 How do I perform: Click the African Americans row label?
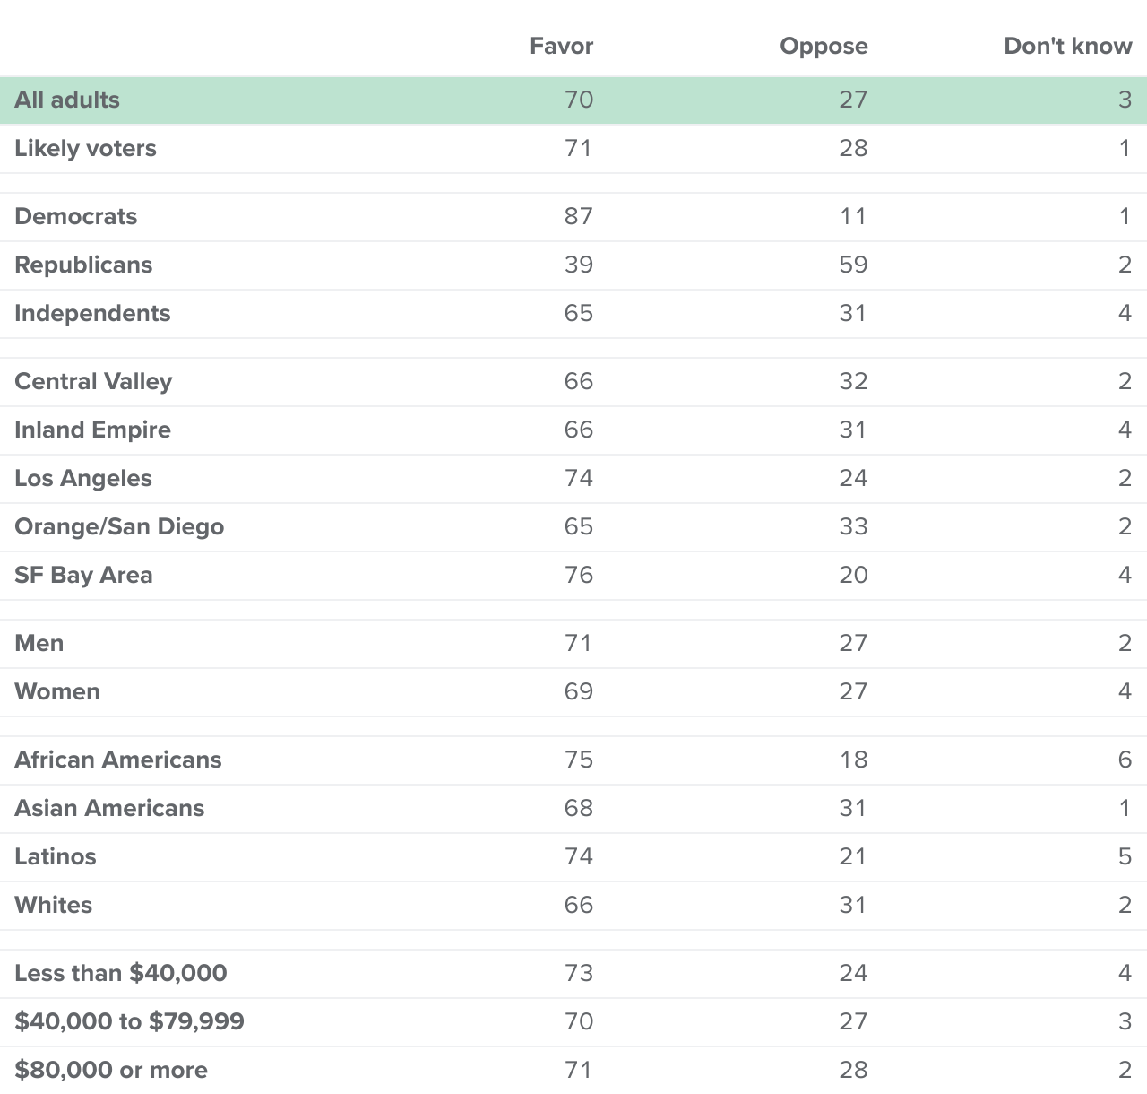[118, 760]
